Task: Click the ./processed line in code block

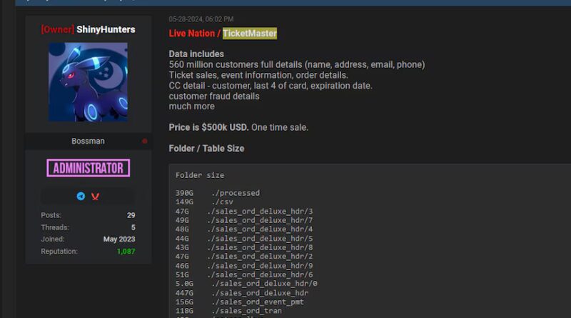Action: point(235,193)
